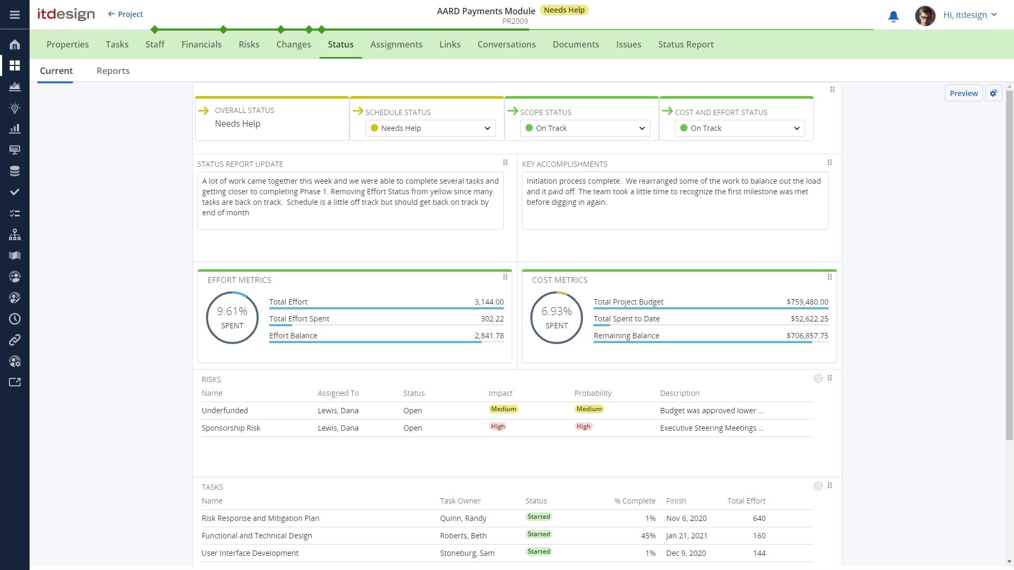
Task: Click the link chain icon in sidebar
Action: (x=15, y=340)
